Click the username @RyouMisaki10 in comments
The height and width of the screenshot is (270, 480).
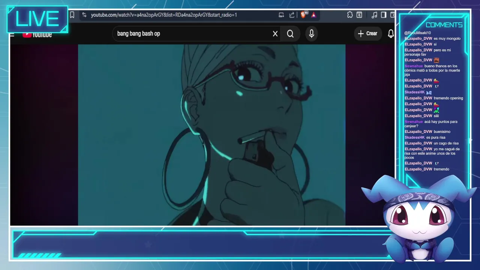coord(417,33)
